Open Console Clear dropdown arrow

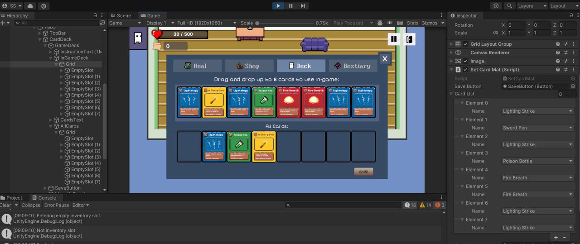coord(16,205)
